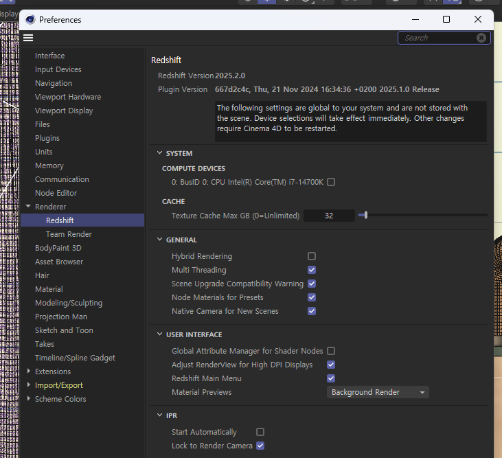Click the Redshift Version value 2025.2.0
This screenshot has width=502, height=458.
(x=230, y=76)
